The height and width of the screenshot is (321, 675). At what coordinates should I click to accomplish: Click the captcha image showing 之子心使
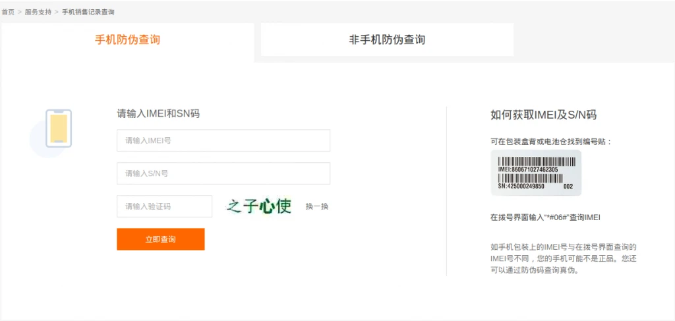point(259,206)
